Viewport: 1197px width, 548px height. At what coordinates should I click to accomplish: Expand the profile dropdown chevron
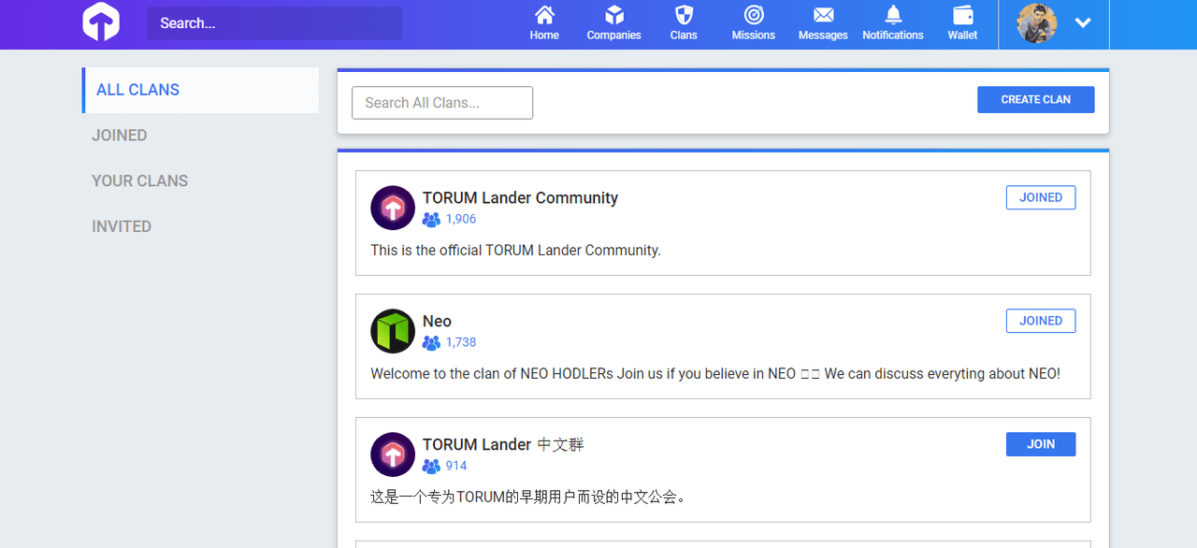coord(1083,23)
